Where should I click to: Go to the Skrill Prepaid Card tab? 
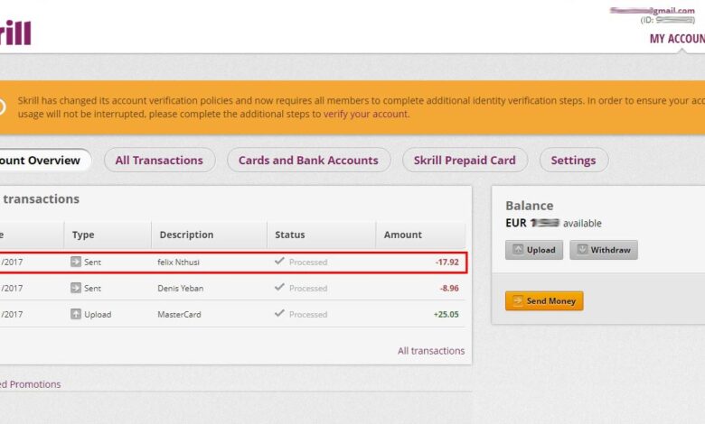[465, 161]
